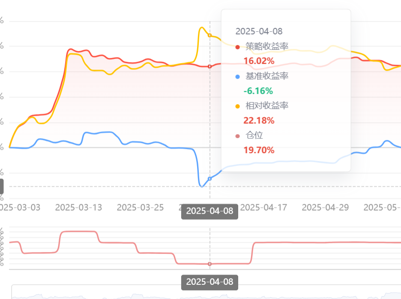This screenshot has height=299, width=401.
Task: Click the pink marker on the position chart
Action: click(209, 264)
